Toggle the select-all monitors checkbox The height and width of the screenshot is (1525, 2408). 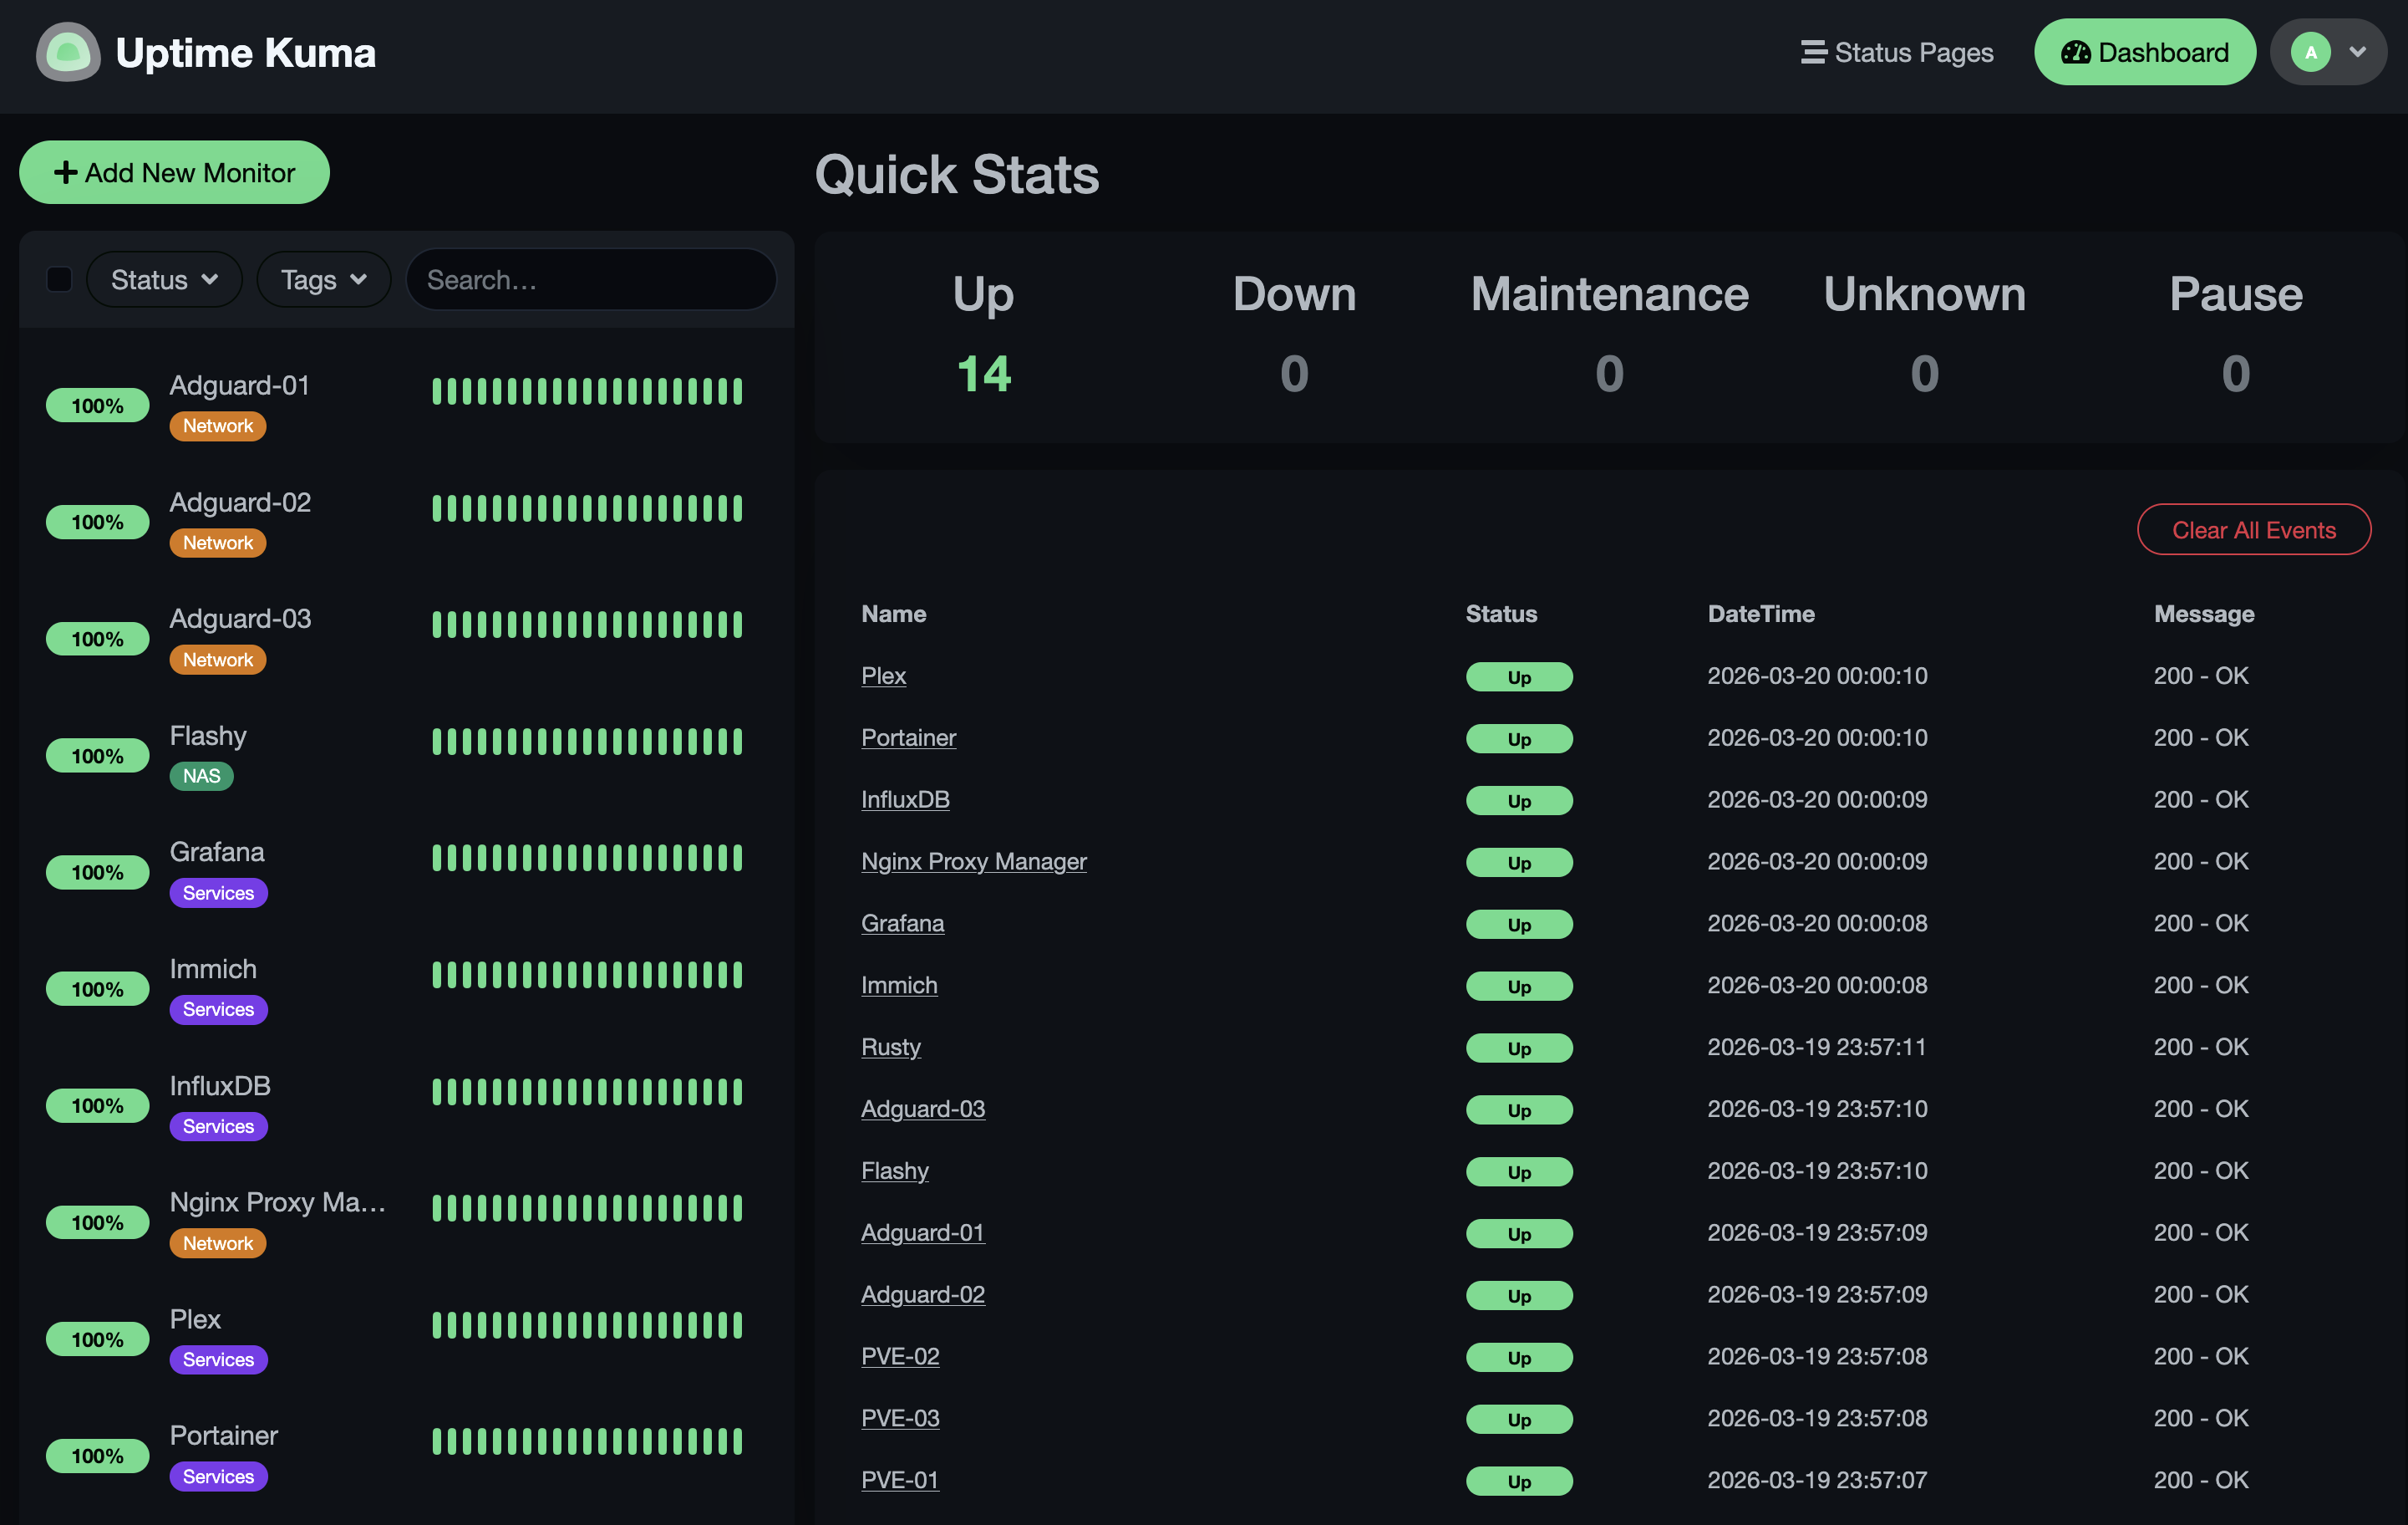pos(59,279)
